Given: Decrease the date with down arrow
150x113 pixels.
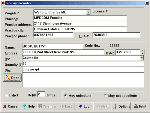Looking at the screenshot, I should pos(142,53).
